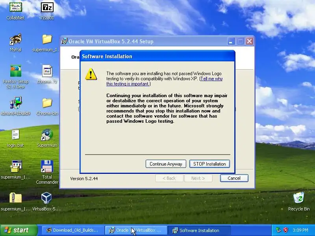Select the supermium_1 zip archive icon
The width and height of the screenshot is (315, 236).
pyautogui.click(x=15, y=198)
